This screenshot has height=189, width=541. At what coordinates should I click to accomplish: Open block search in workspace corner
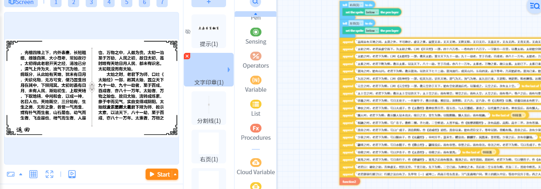tap(535, 5)
